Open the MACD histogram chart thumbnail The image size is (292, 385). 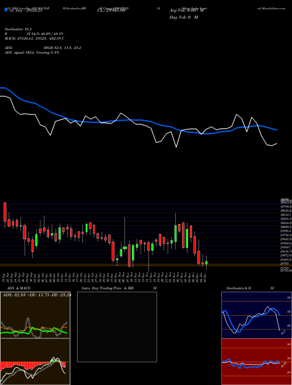(35, 362)
